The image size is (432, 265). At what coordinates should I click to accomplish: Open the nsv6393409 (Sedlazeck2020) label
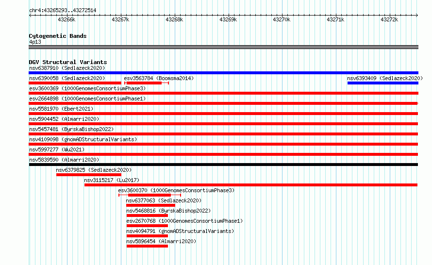(385, 78)
